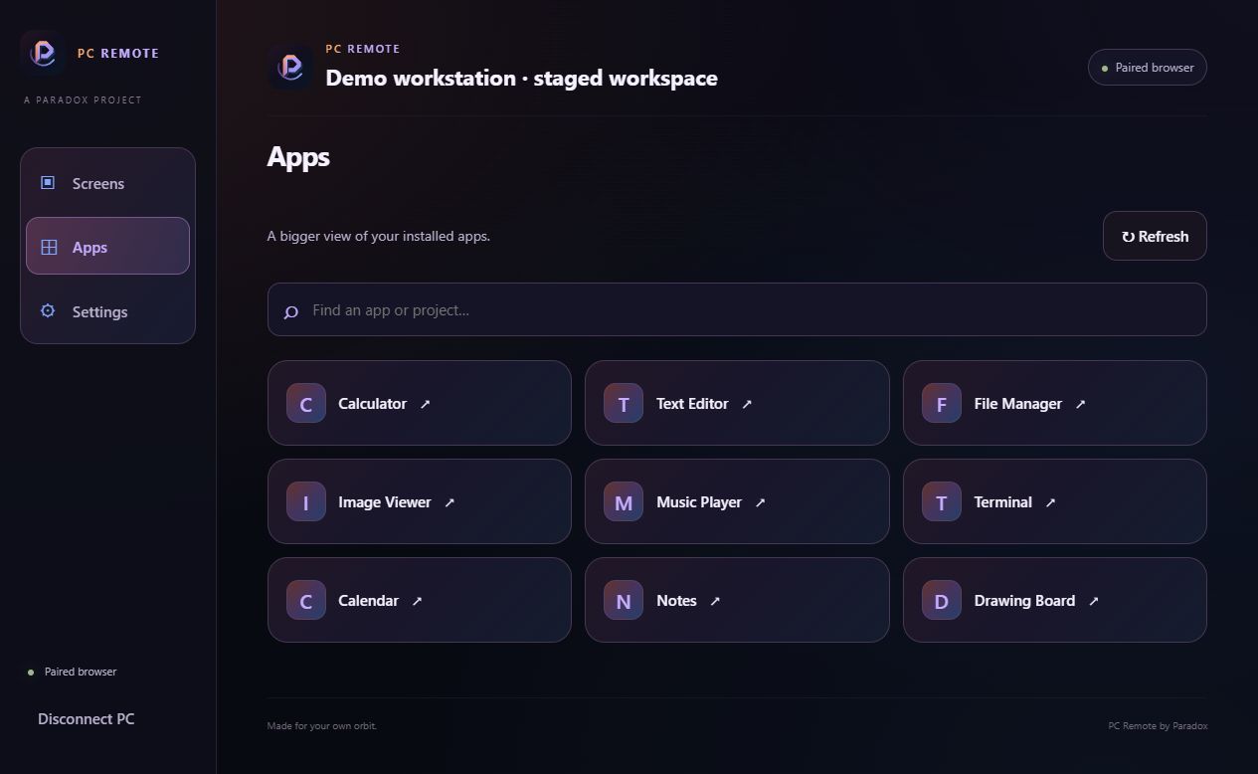This screenshot has width=1258, height=774.
Task: Click the Apps grid icon in the sidebar
Action: click(x=49, y=247)
